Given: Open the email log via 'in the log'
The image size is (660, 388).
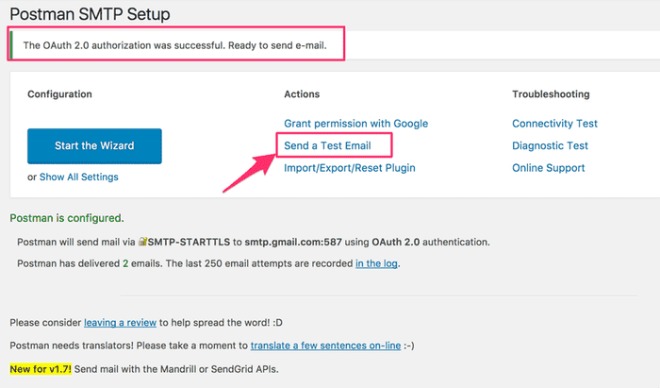Looking at the screenshot, I should 376,263.
